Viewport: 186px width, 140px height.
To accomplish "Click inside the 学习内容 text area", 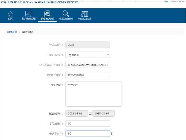I will [94, 94].
